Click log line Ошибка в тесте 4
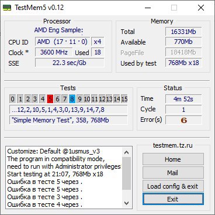The height and width of the screenshot is (215, 215). (x=44, y=204)
